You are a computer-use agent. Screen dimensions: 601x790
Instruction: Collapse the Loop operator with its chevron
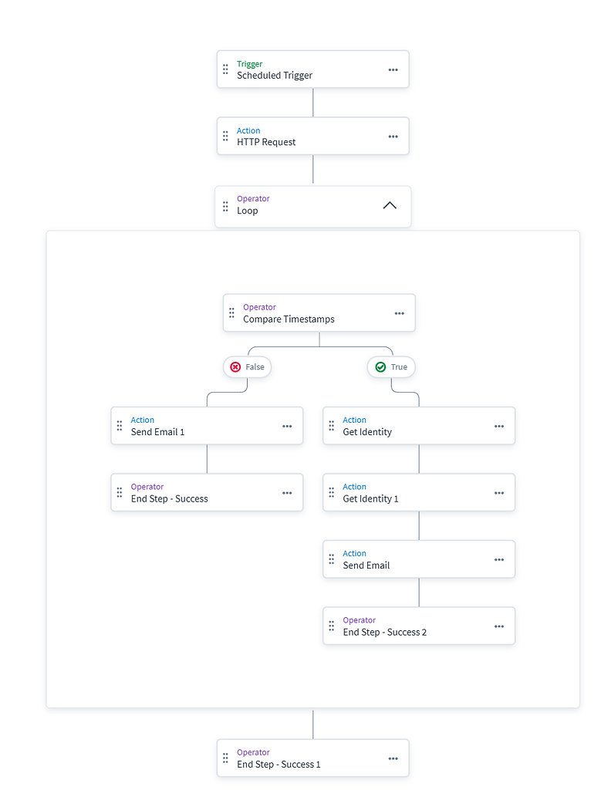390,206
